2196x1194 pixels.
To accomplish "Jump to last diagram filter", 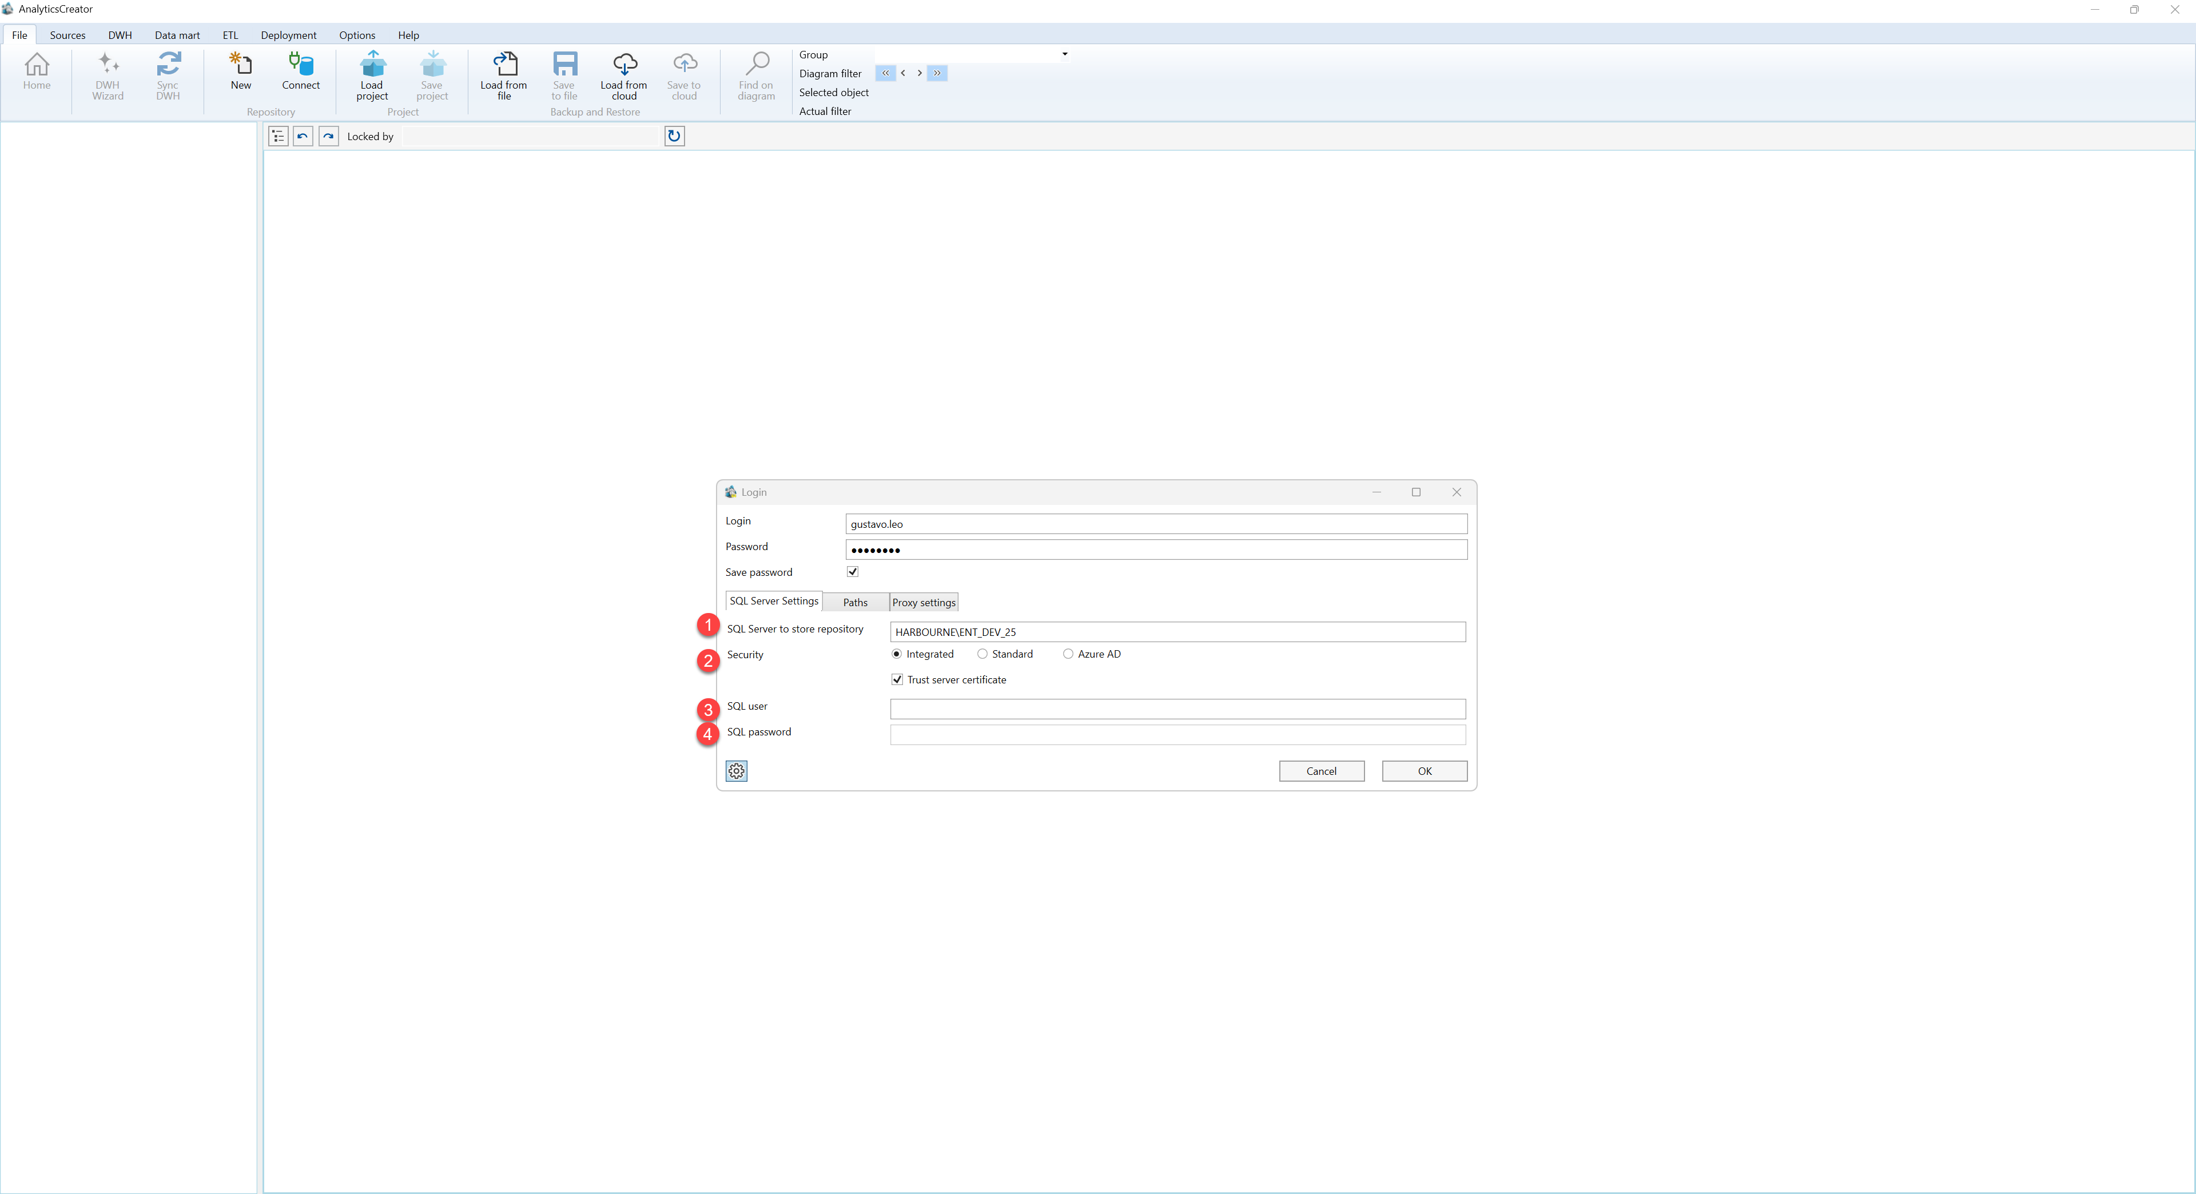I will tap(937, 73).
